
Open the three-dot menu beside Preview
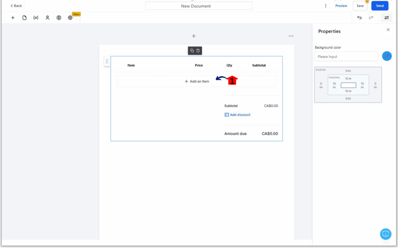(326, 5)
